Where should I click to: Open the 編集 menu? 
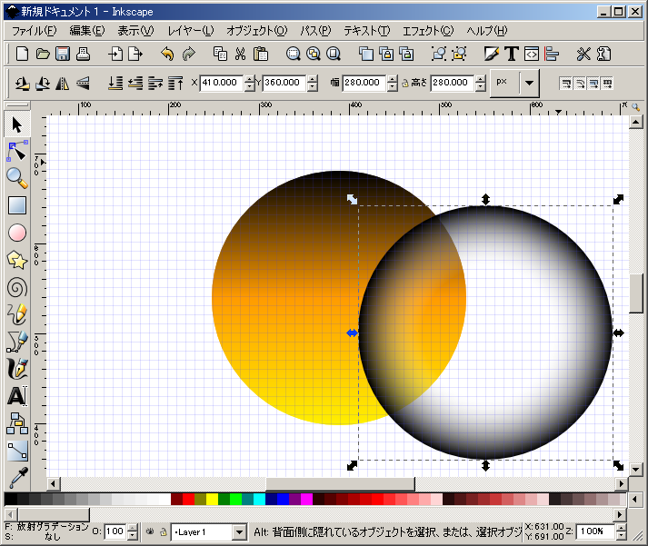pos(86,31)
